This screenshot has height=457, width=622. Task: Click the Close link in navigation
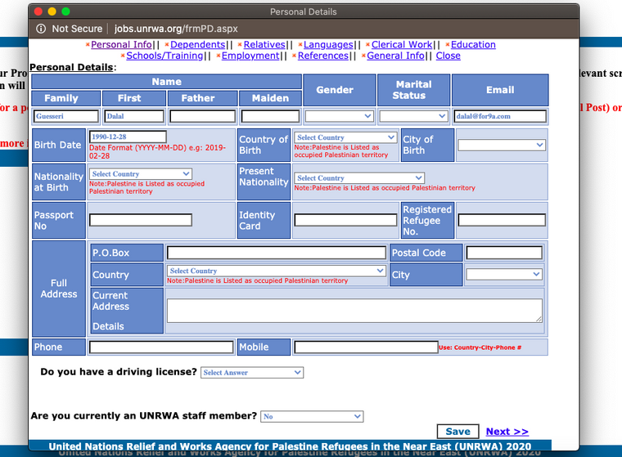[x=448, y=56]
